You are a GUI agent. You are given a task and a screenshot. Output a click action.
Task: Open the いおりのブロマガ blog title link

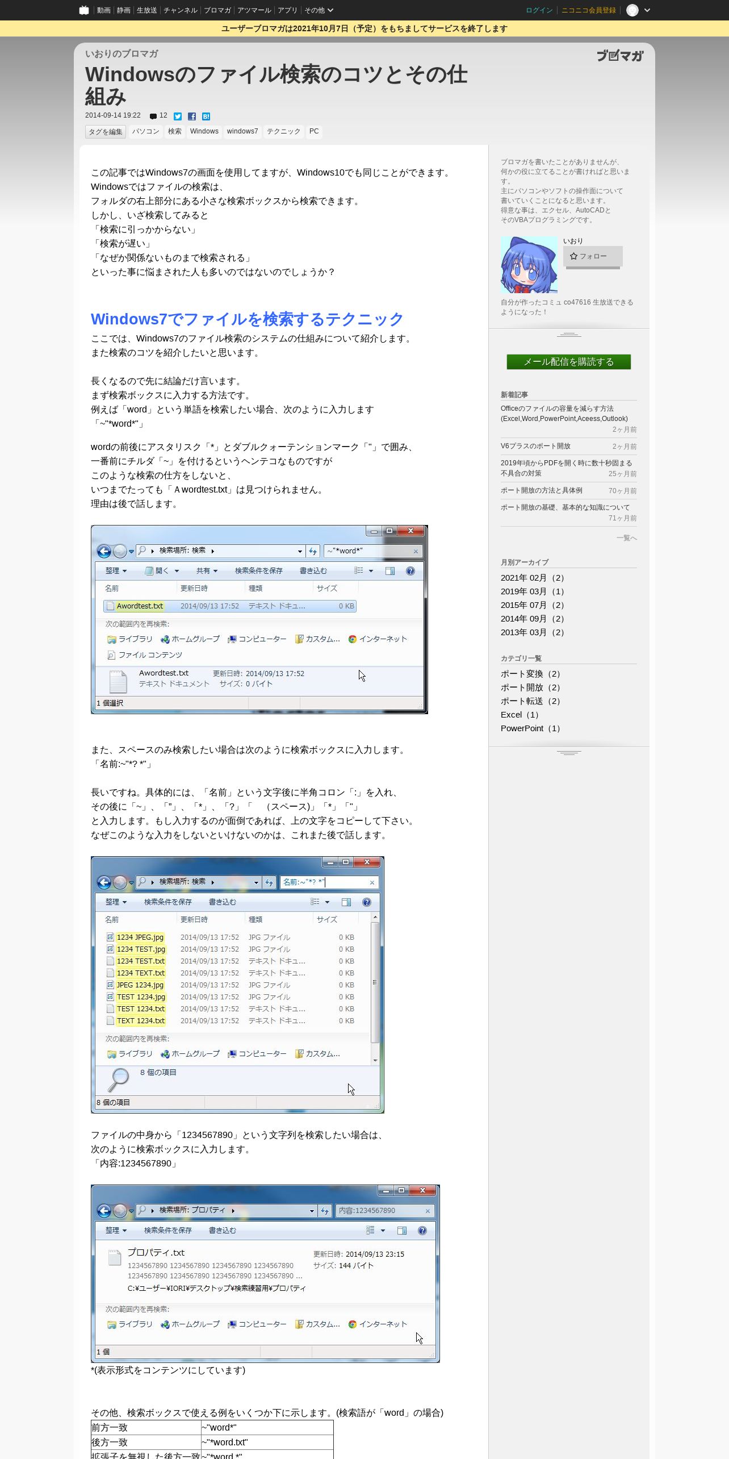[122, 53]
